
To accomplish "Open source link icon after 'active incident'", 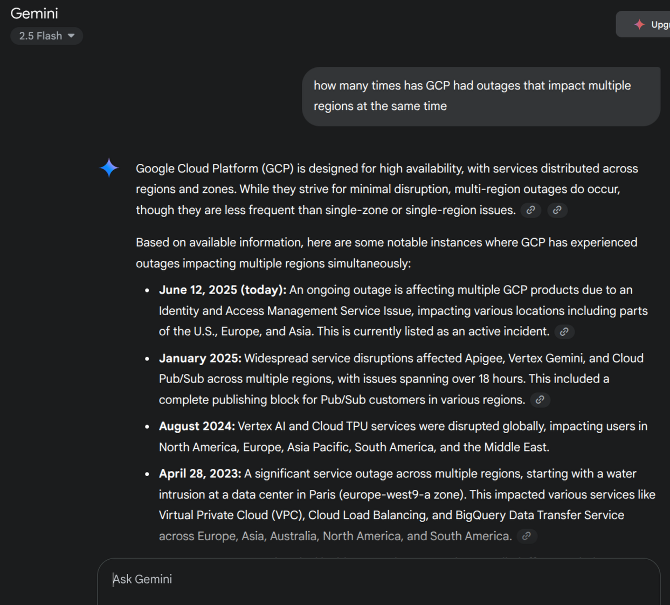I will (564, 332).
